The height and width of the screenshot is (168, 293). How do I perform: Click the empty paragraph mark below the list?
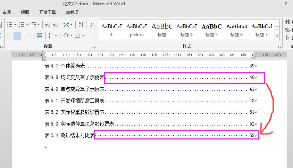(x=46, y=147)
